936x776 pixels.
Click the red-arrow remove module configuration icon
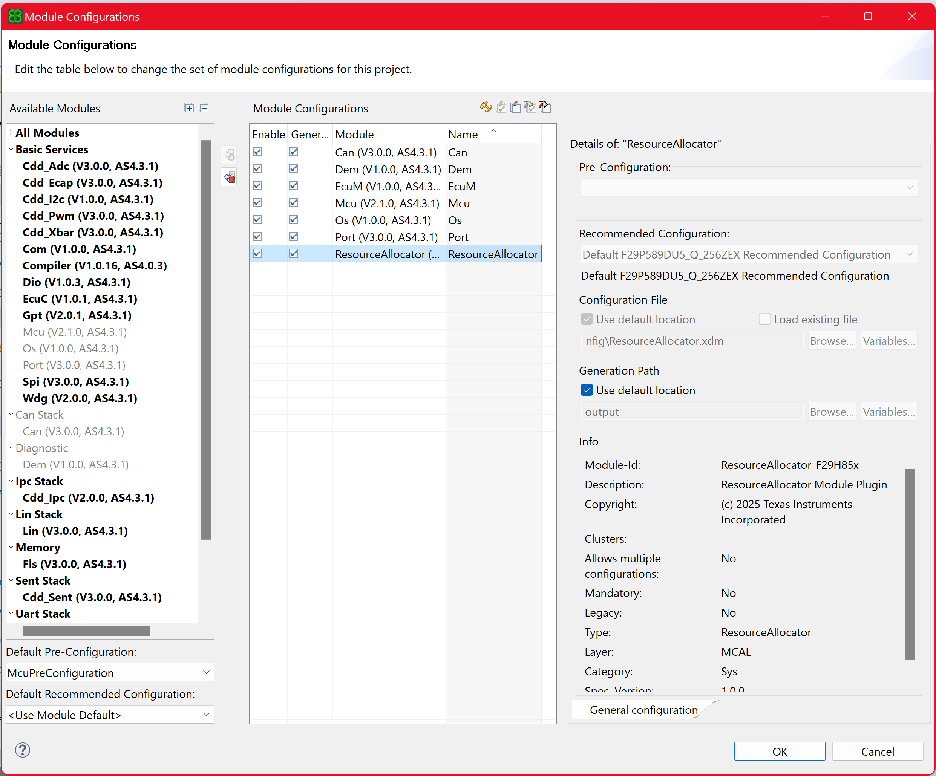coord(229,178)
